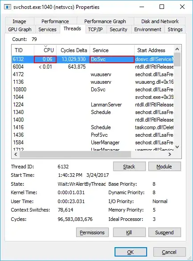Viewport: 193px width, 261px height.
Task: Click the 643,875 cycles delta value
Action: [77, 67]
